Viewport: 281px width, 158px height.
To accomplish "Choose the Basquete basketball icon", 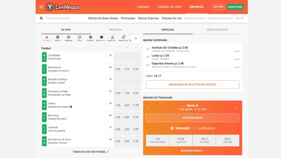I will tap(69, 37).
